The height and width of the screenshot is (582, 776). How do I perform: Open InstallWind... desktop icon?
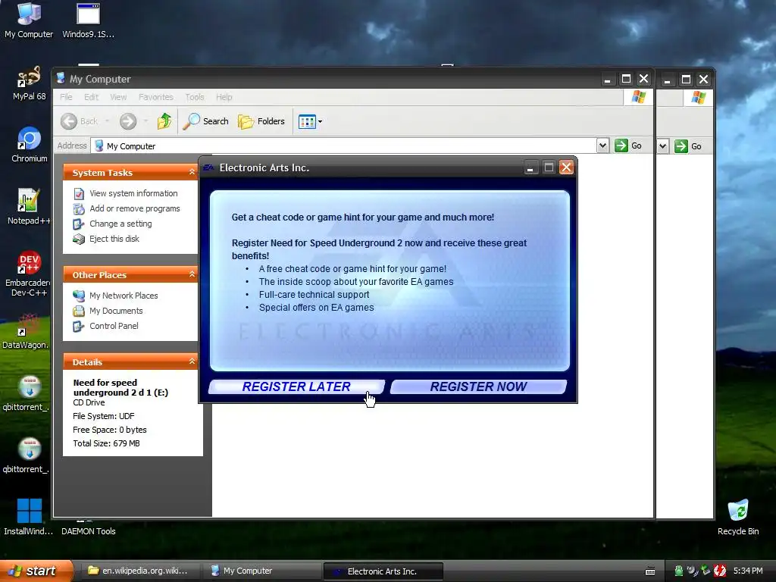click(29, 517)
